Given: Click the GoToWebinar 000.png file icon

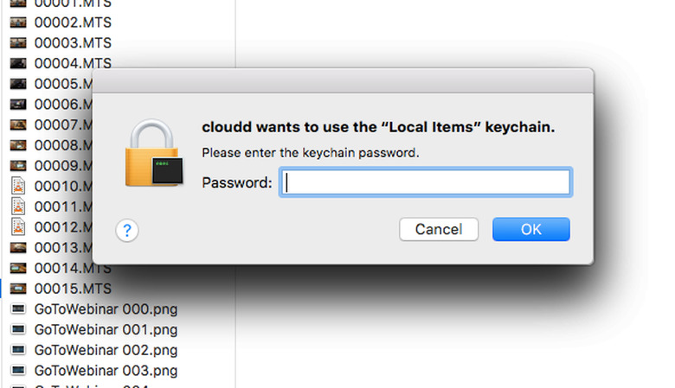Looking at the screenshot, I should tap(18, 309).
